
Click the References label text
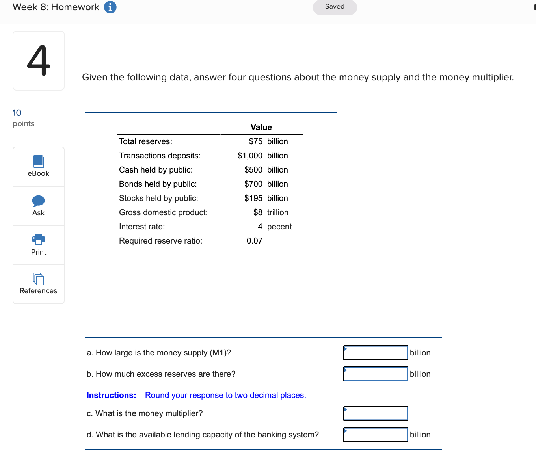[x=38, y=291]
